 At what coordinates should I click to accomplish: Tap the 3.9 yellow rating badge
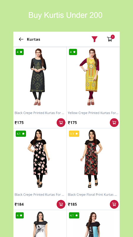coord(74,134)
